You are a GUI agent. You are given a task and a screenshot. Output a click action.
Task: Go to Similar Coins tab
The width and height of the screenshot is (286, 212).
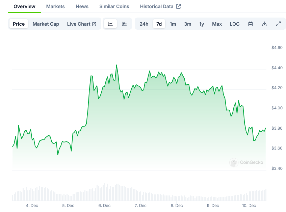click(114, 6)
